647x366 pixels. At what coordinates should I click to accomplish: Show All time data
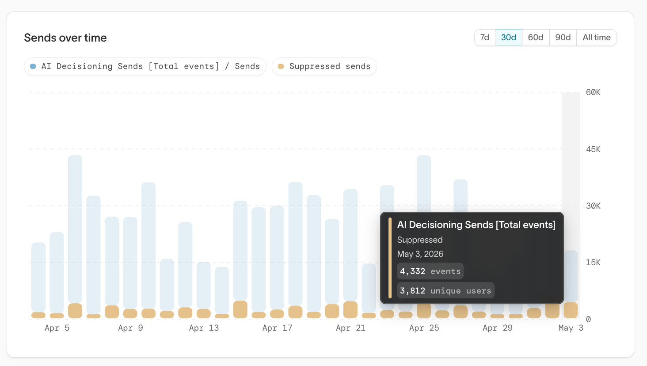click(x=597, y=38)
